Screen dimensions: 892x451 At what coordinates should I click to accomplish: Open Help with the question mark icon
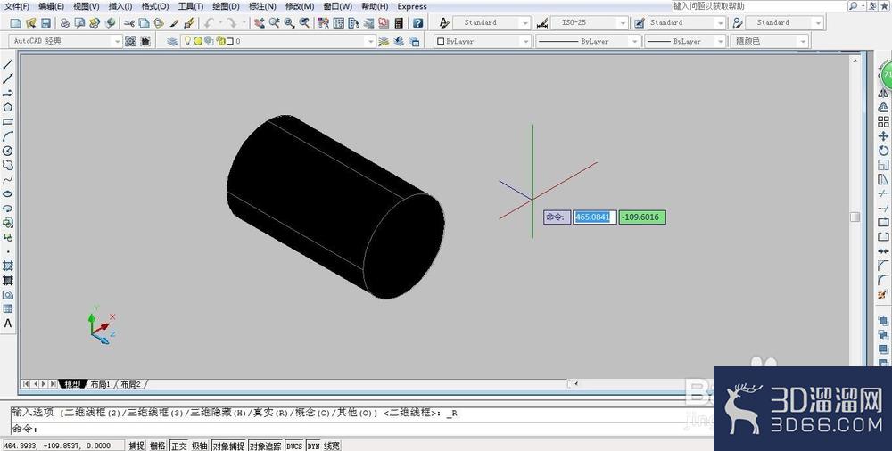(418, 23)
